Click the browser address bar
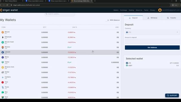 [90, 5]
